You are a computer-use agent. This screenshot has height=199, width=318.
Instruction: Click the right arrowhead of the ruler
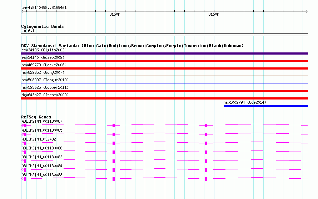(307, 11)
